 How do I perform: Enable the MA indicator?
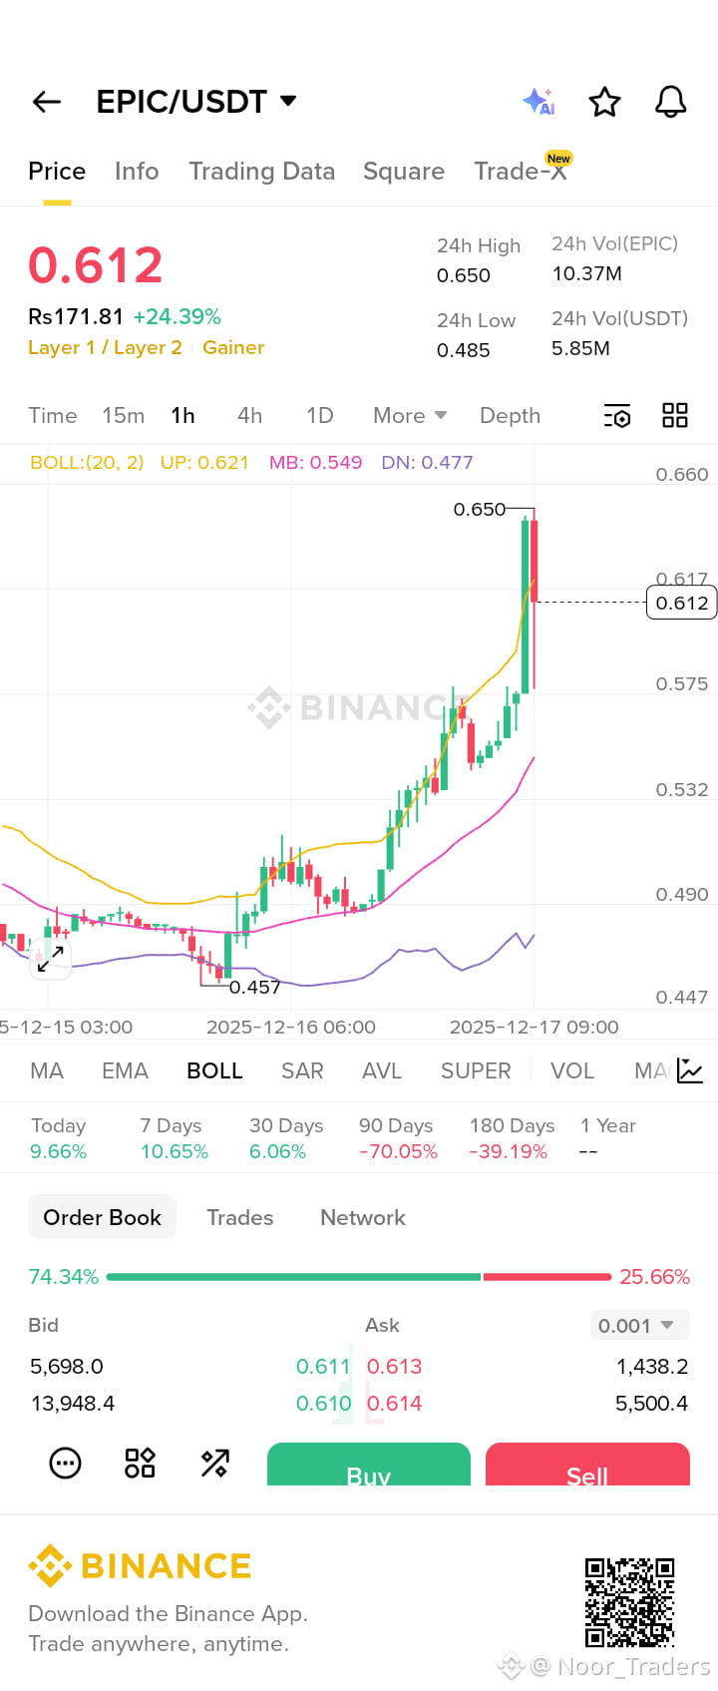tap(47, 1071)
